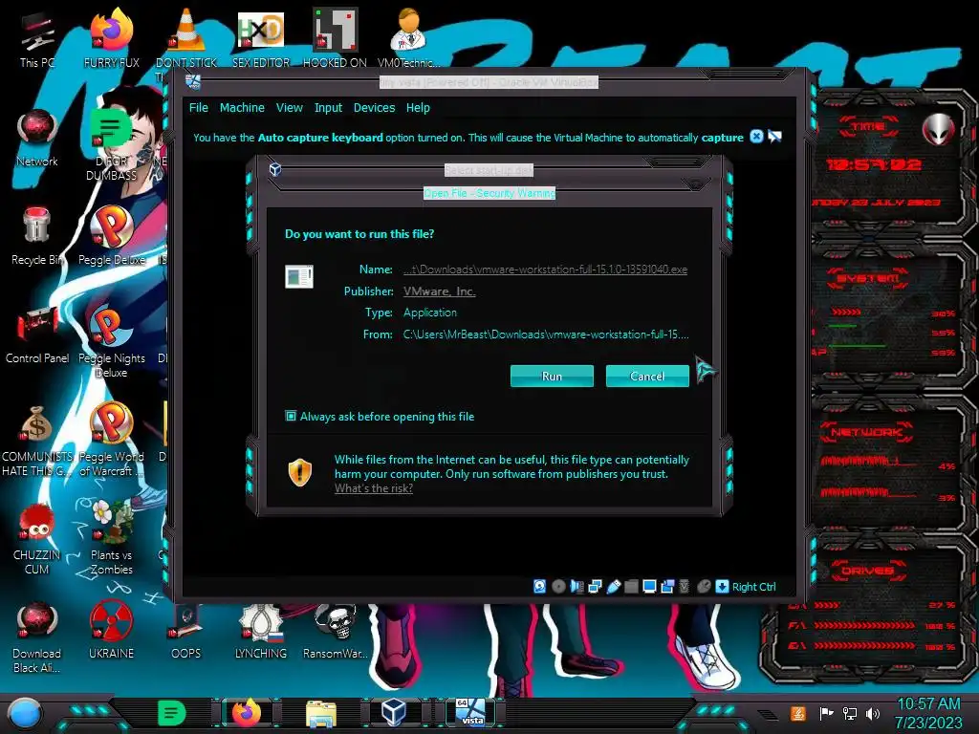The width and height of the screenshot is (979, 734).
Task: Click the VMware, Inc. publisher link
Action: click(x=439, y=291)
